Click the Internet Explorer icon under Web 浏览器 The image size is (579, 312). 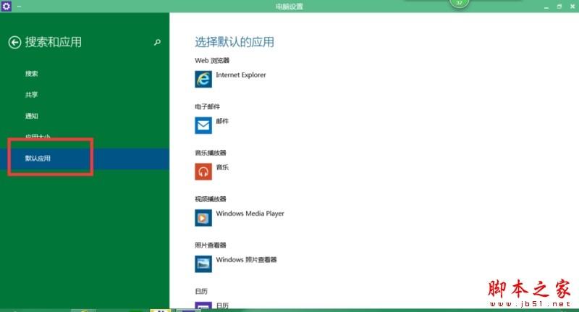coord(203,79)
